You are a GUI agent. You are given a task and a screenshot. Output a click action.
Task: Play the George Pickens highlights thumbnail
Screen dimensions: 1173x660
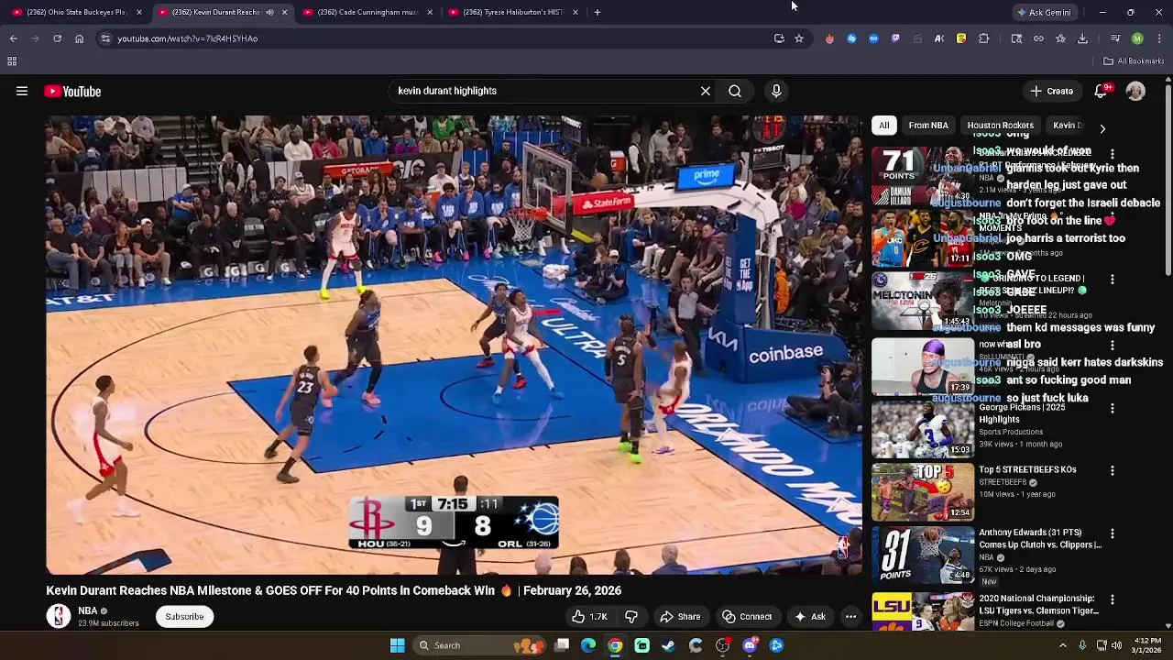(922, 429)
